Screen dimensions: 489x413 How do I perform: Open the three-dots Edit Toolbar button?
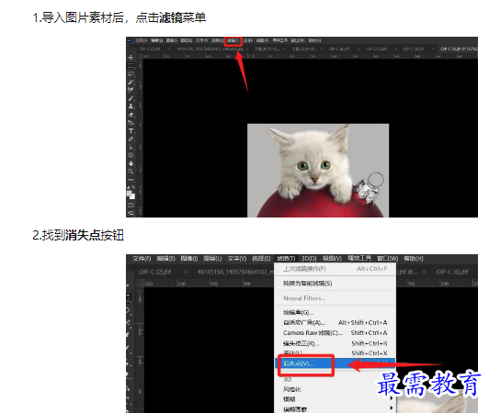coord(131,180)
